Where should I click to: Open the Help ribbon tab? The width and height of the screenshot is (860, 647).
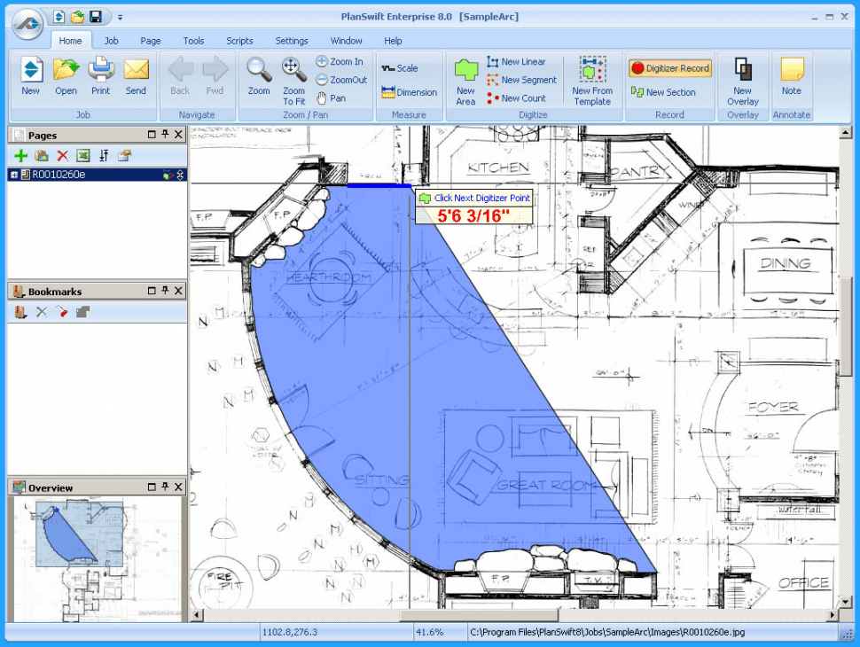(x=393, y=41)
